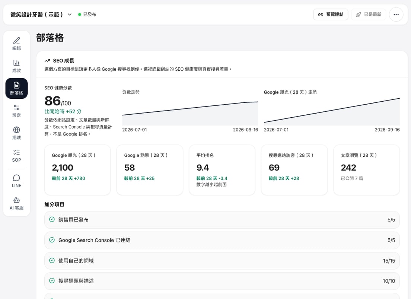Click the more options ellipsis button
The image size is (411, 299).
point(396,15)
